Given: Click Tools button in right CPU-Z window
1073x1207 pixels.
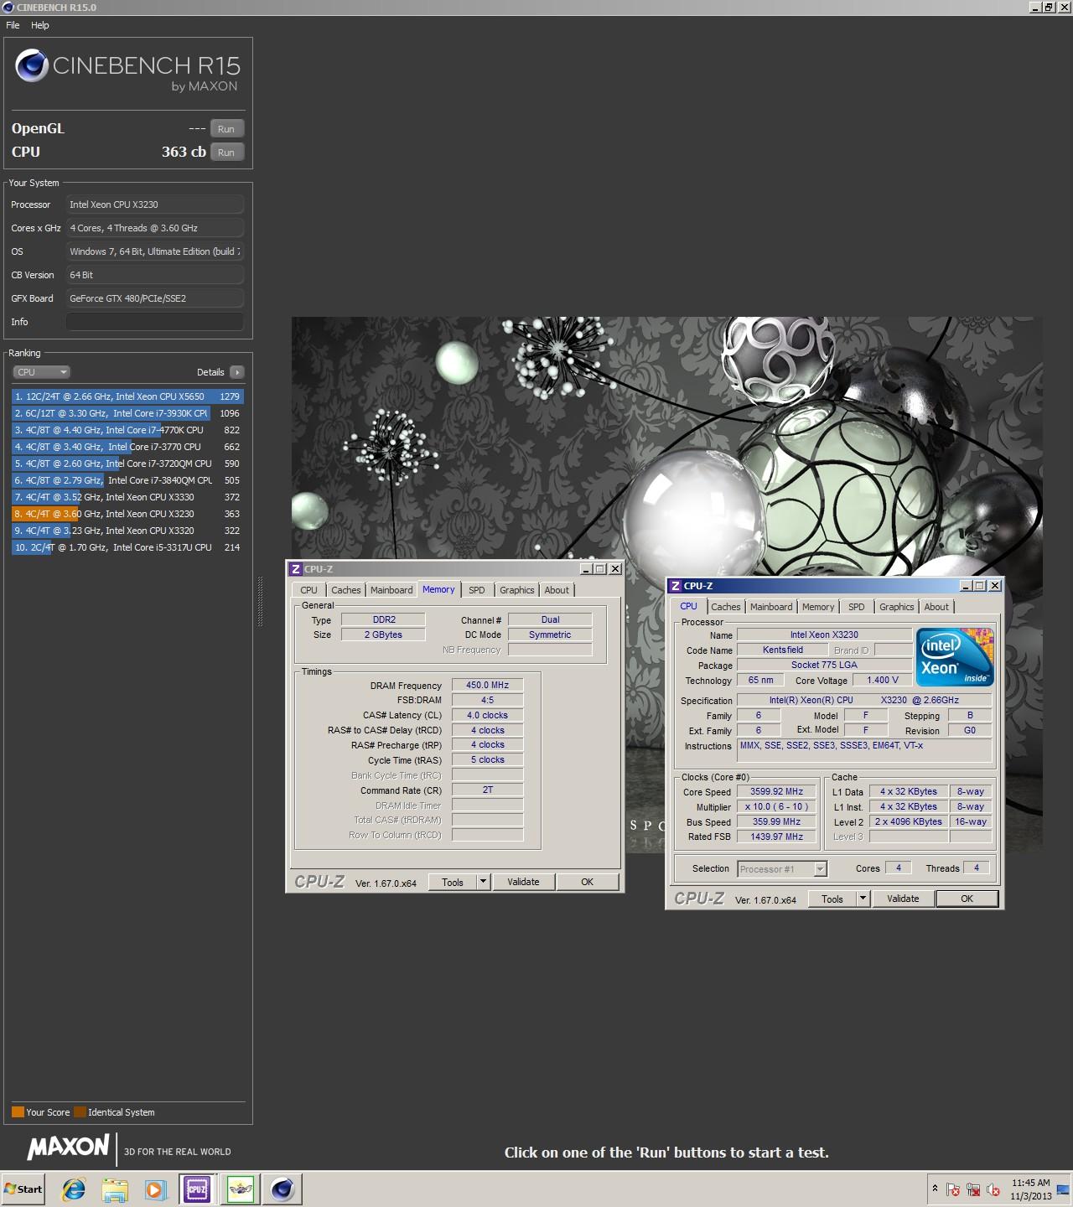Looking at the screenshot, I should tap(832, 899).
